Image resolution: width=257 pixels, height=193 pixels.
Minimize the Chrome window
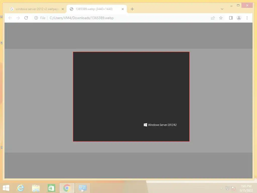[x=231, y=6]
